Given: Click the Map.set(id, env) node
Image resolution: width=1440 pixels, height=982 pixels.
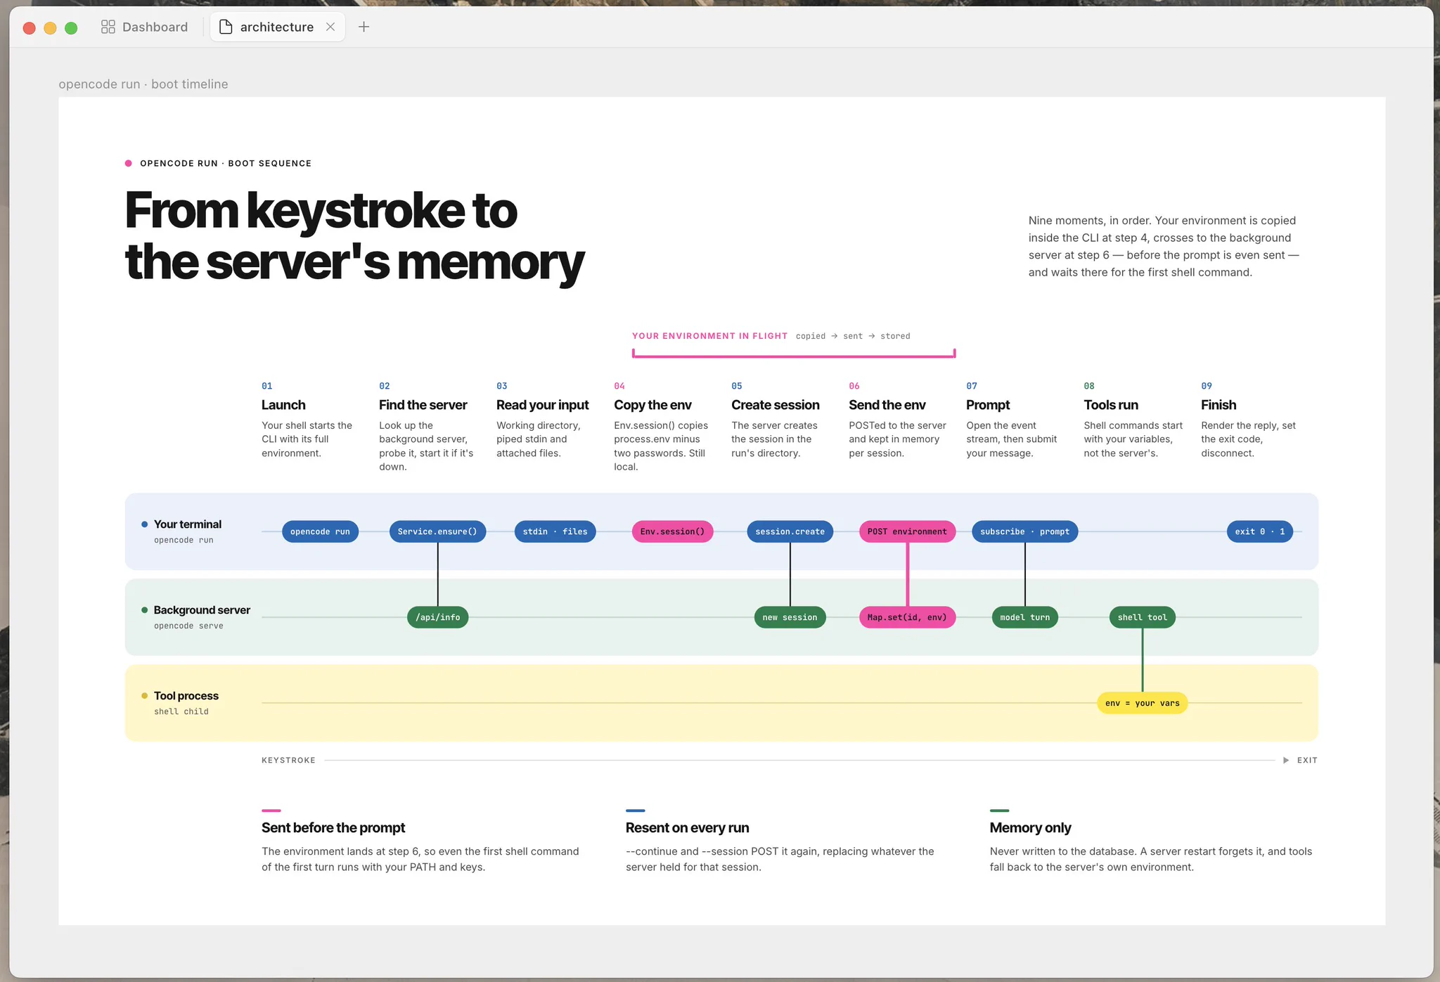Looking at the screenshot, I should click(907, 617).
